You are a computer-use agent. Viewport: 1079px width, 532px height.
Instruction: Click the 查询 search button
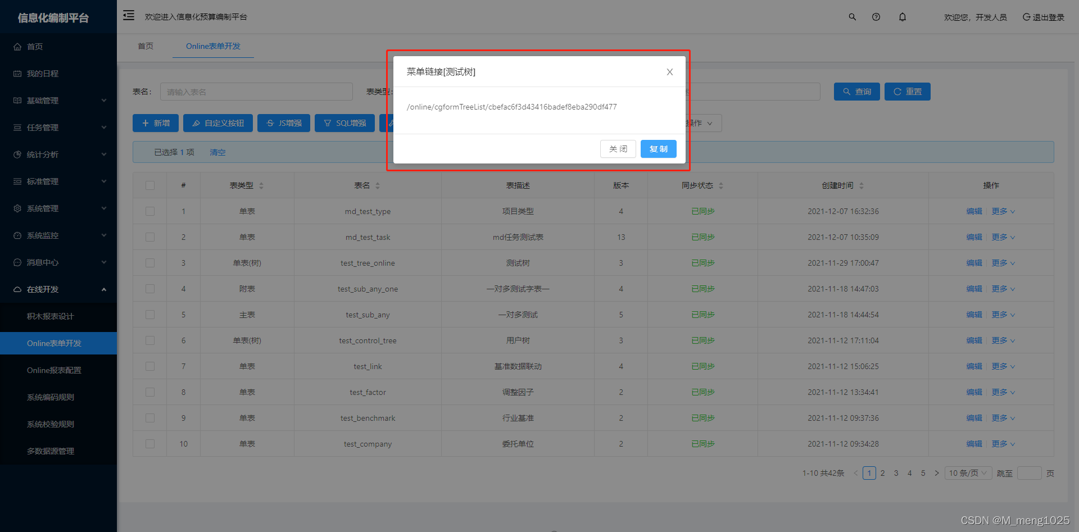857,92
